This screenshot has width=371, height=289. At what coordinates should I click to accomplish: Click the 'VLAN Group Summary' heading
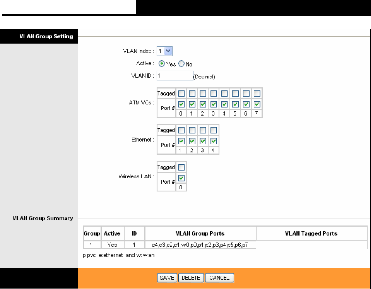coord(43,218)
